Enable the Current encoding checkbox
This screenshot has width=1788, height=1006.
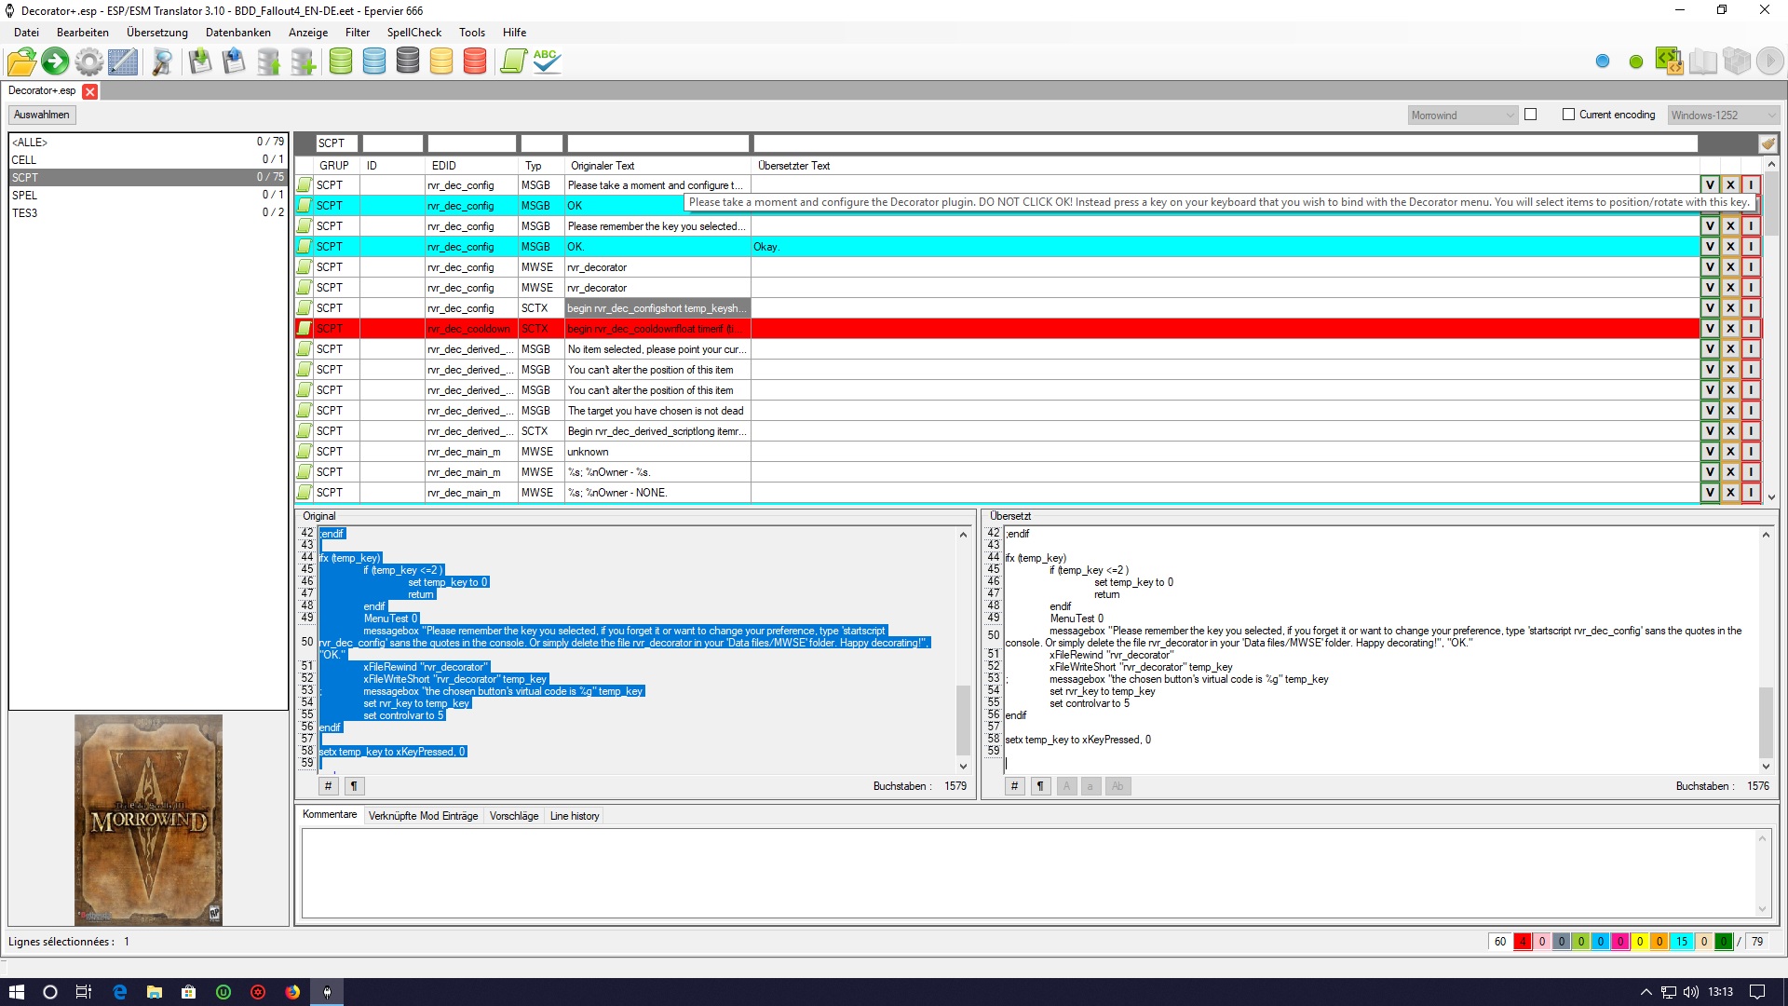point(1568,115)
